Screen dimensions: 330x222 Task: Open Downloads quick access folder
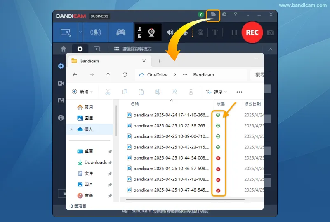click(x=92, y=162)
